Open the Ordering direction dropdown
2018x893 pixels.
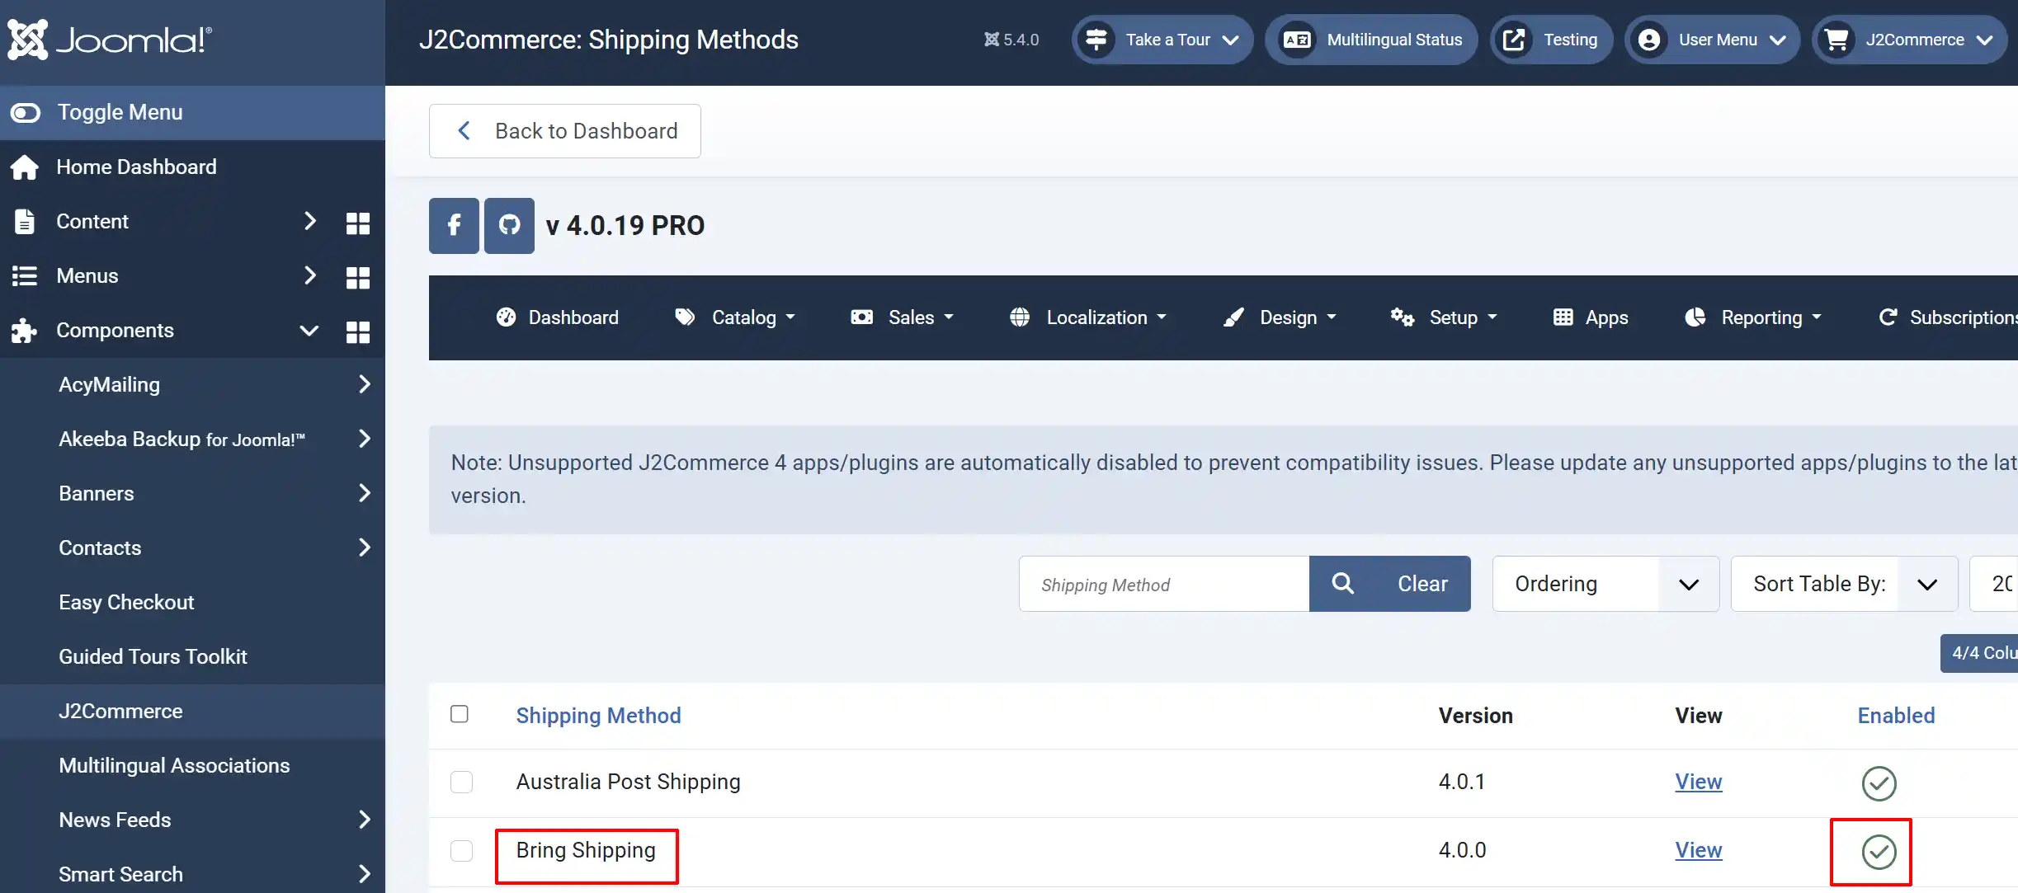pos(1605,584)
